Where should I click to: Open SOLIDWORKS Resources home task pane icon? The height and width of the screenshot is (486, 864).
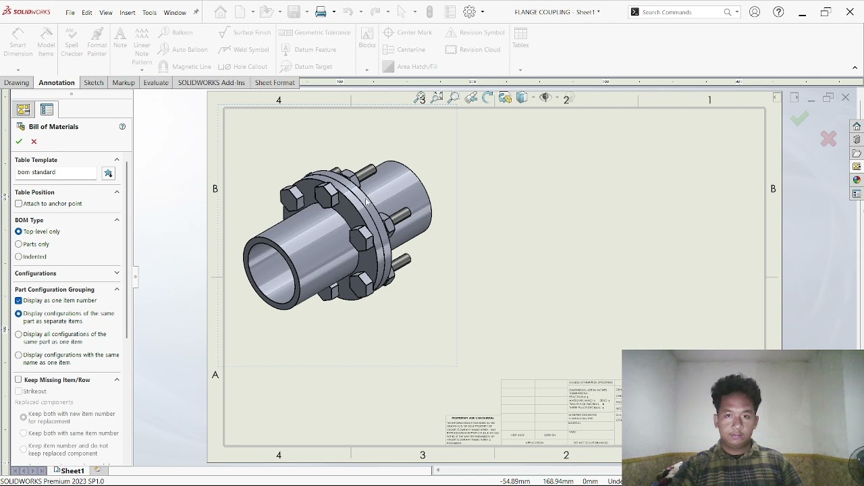pyautogui.click(x=857, y=127)
